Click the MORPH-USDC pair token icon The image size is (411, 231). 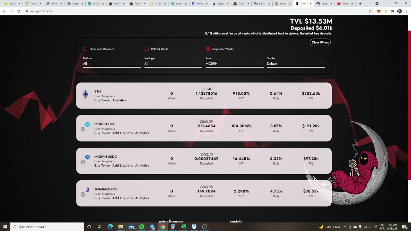pyautogui.click(x=85, y=159)
